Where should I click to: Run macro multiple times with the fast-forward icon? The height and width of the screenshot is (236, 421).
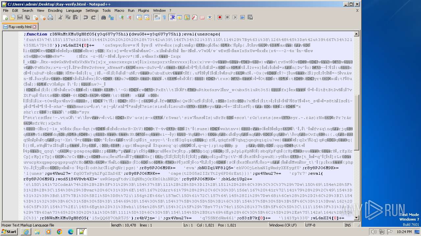click(243, 17)
